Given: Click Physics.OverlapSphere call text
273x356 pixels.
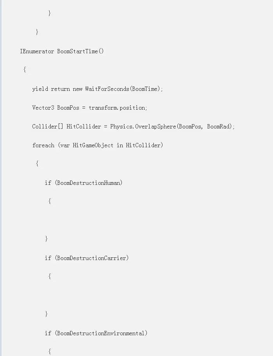Looking at the screenshot, I should 143,126.
